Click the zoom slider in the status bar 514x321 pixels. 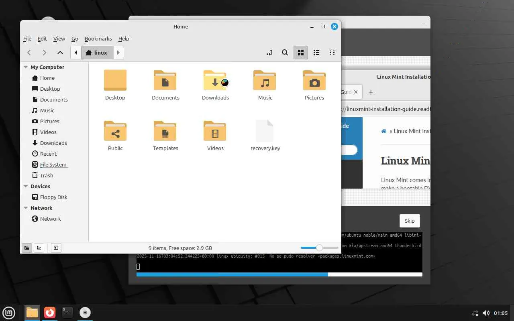pos(319,248)
